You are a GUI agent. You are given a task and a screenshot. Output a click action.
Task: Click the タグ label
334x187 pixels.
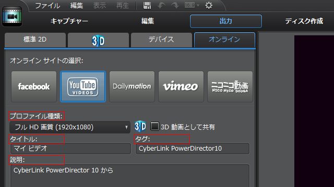(142, 139)
